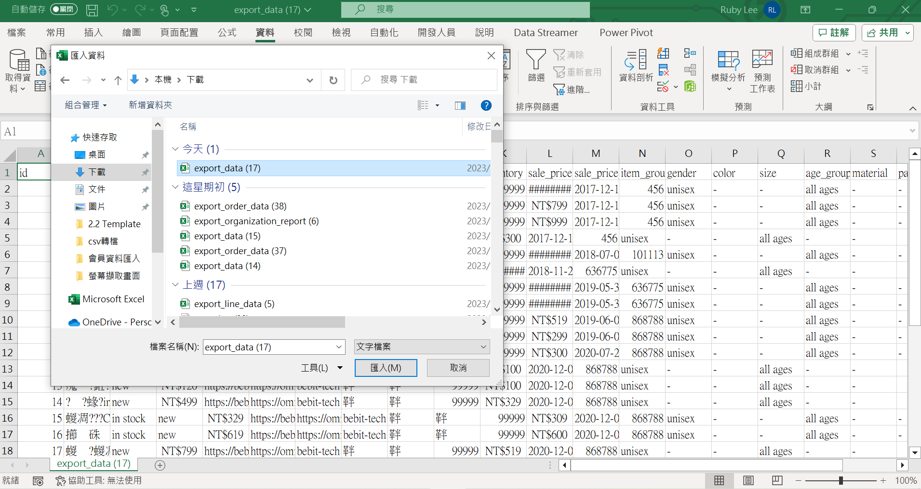Viewport: 921px width, 489px height.
Task: Open view options dropdown arrow in dialog
Action: 437,105
